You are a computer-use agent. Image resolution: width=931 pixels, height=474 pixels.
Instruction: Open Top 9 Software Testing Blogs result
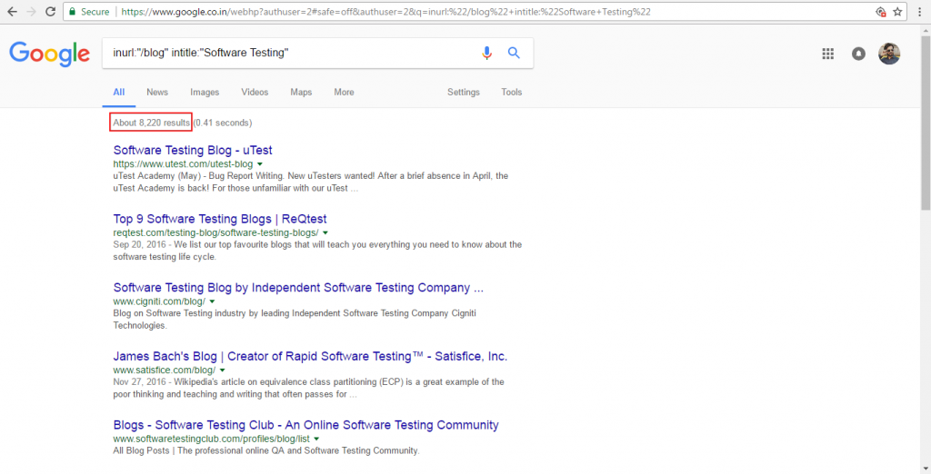point(220,219)
